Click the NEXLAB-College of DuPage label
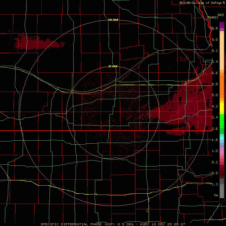Image resolution: width=226 pixels, height=226 pixels. point(200,3)
